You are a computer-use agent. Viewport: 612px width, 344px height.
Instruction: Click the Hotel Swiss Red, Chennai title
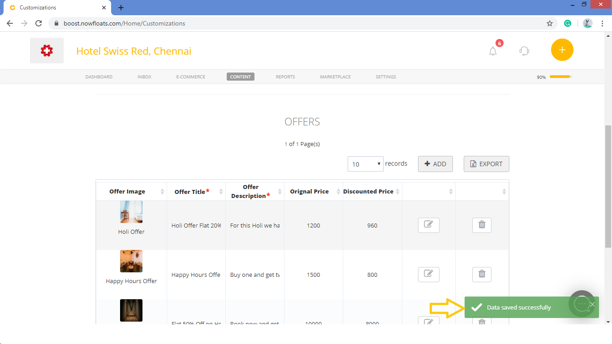pos(134,51)
